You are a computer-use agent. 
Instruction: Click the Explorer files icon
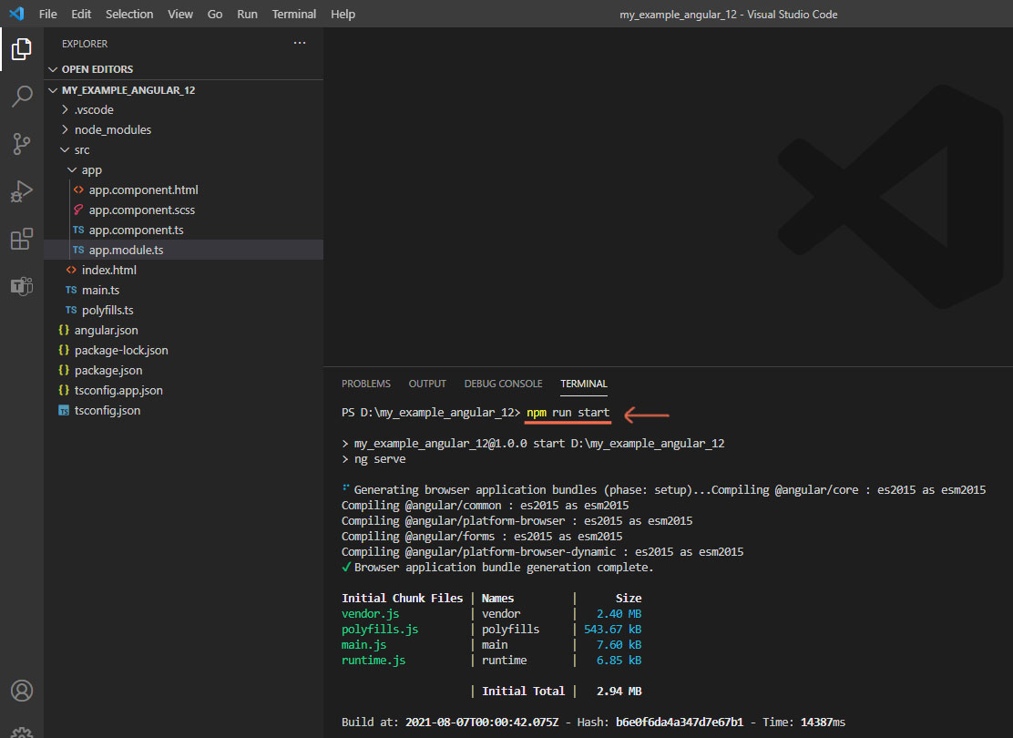(22, 49)
